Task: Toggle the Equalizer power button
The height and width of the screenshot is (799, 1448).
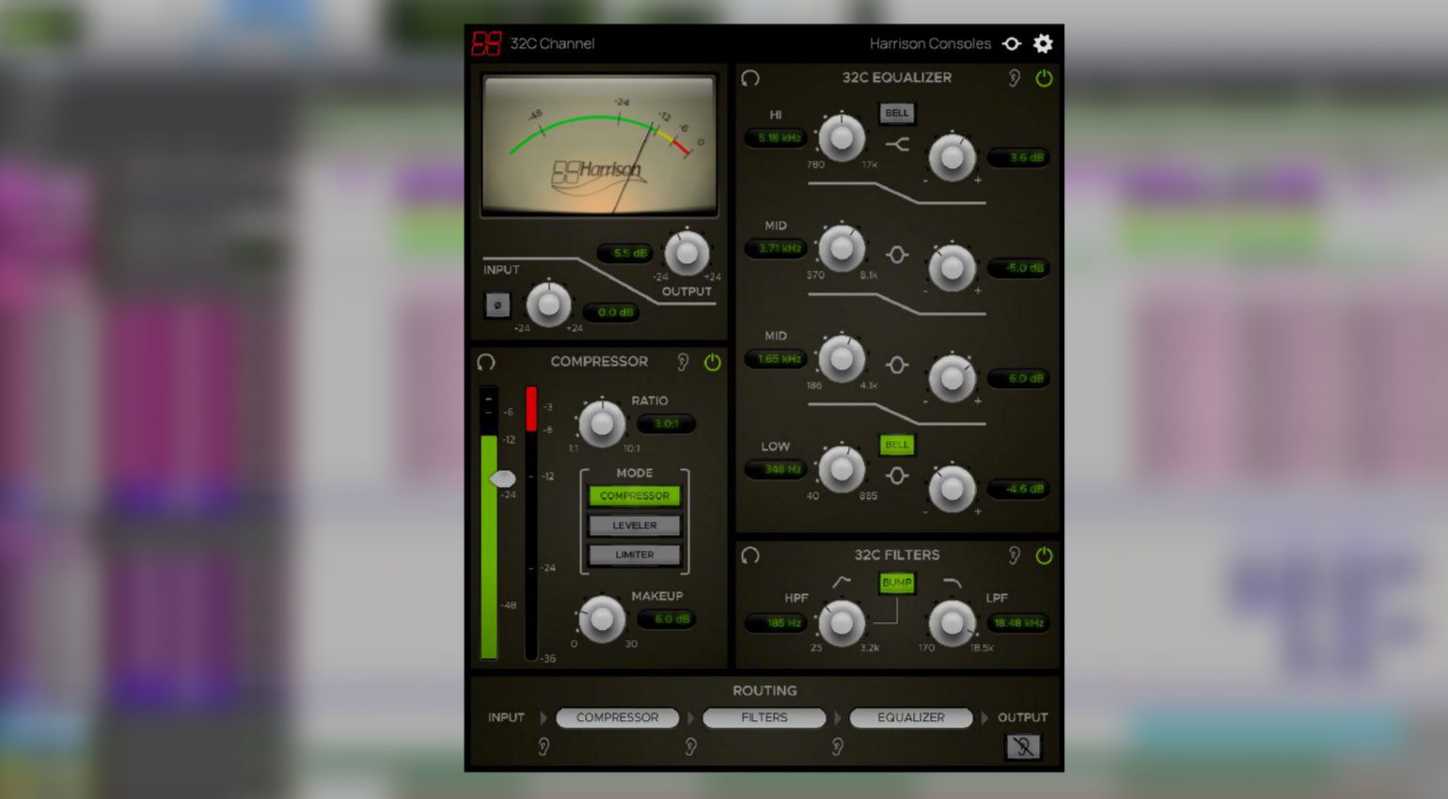Action: (x=1044, y=79)
